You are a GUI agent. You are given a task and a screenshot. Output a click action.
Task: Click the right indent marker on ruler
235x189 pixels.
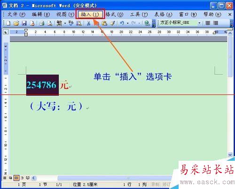click(x=214, y=33)
